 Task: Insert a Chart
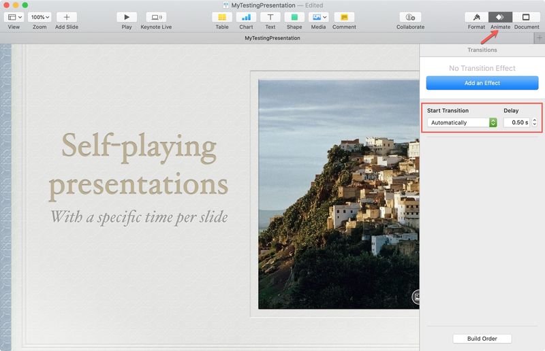[x=246, y=17]
